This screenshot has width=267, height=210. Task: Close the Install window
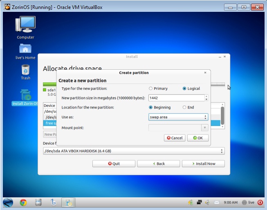(x=224, y=57)
